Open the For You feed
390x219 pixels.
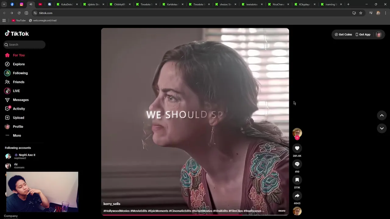click(x=19, y=55)
